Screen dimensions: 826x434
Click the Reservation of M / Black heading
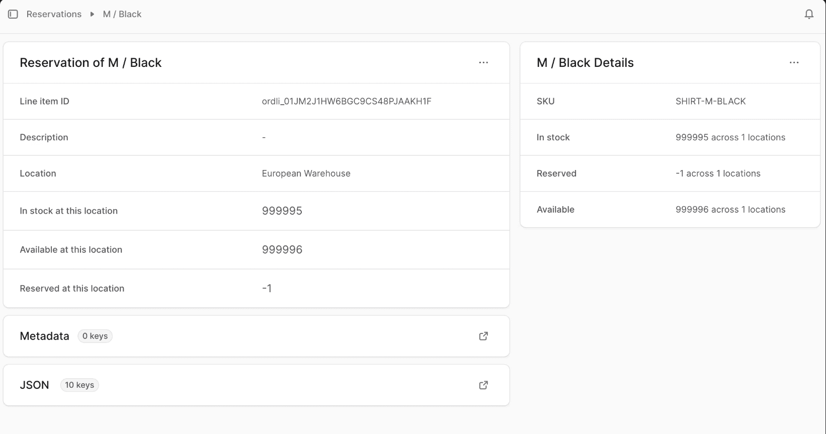91,62
